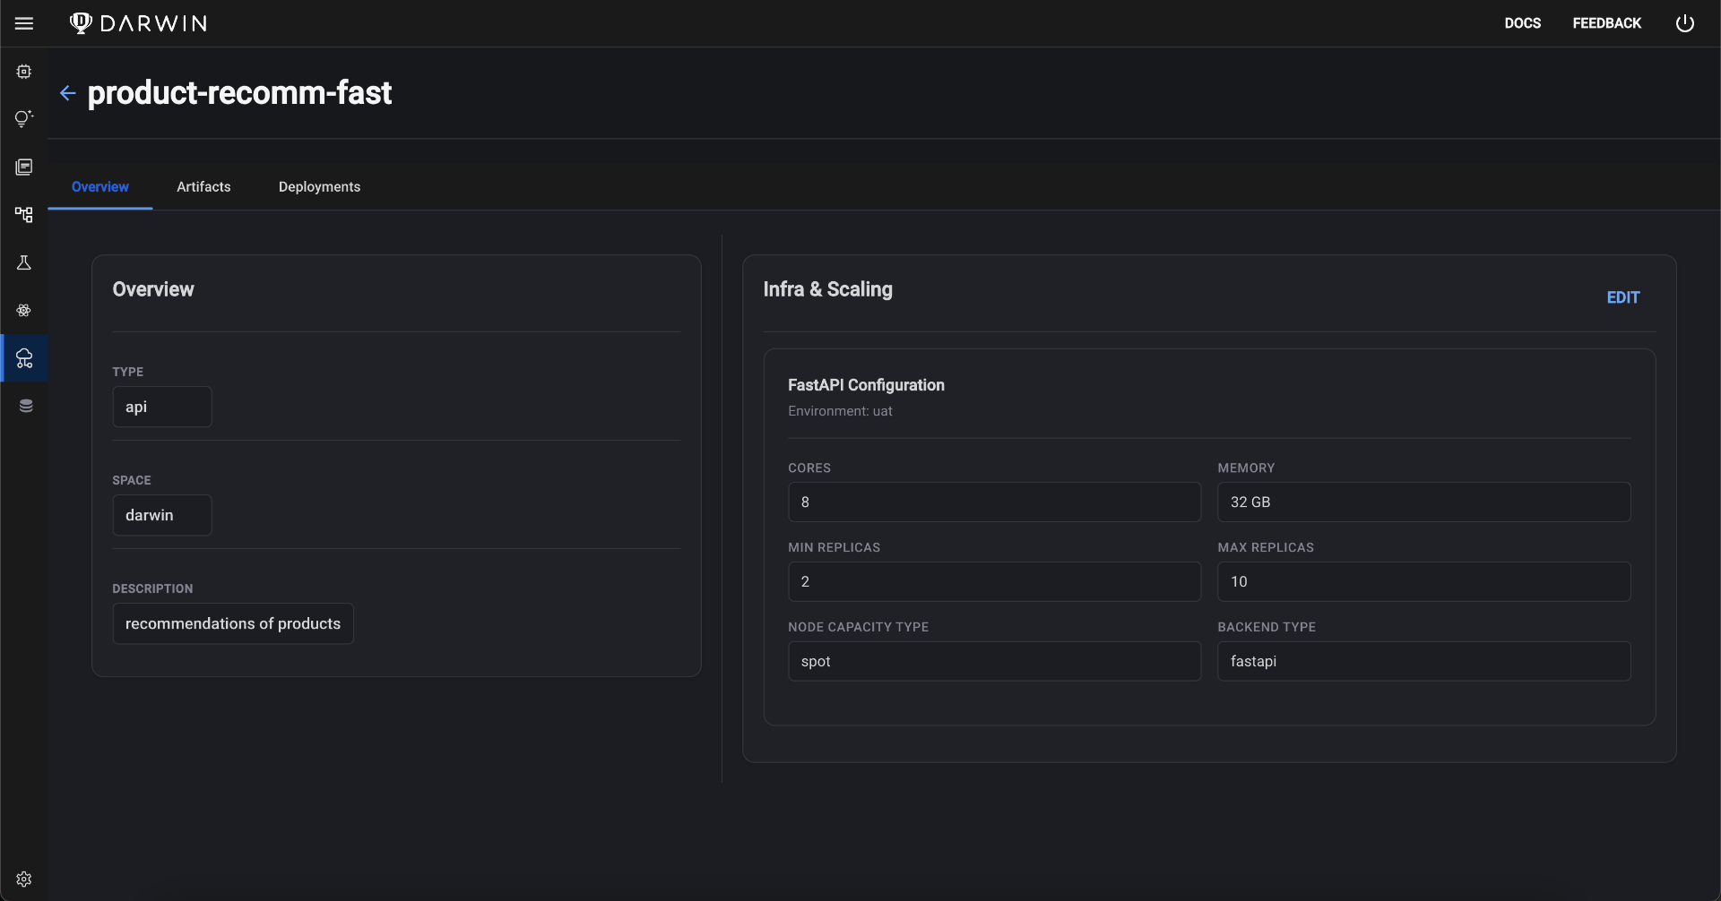
Task: Click the power/logout icon
Action: pyautogui.click(x=1685, y=23)
